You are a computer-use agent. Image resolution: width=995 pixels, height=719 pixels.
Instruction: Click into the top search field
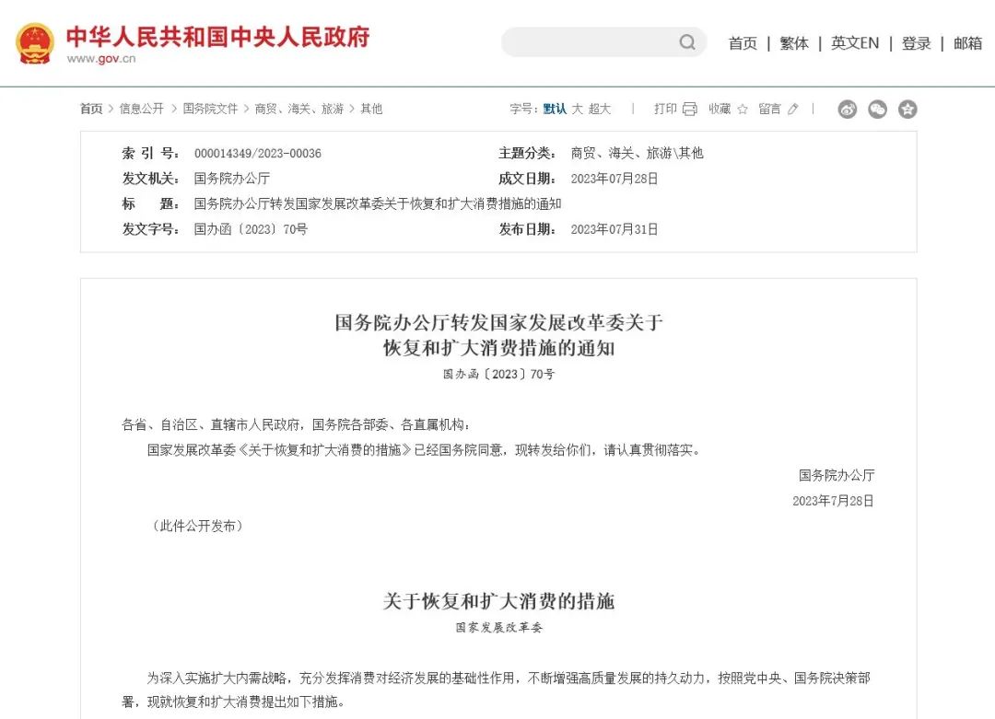click(590, 42)
